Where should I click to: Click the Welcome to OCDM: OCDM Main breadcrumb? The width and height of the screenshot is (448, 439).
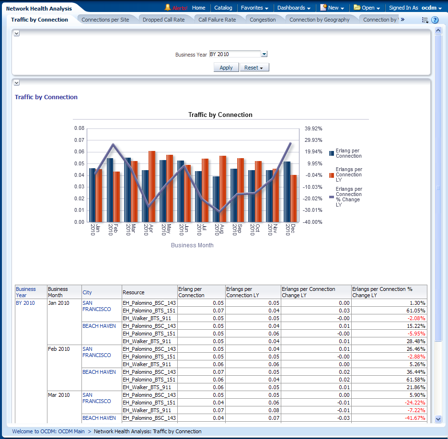(x=48, y=431)
